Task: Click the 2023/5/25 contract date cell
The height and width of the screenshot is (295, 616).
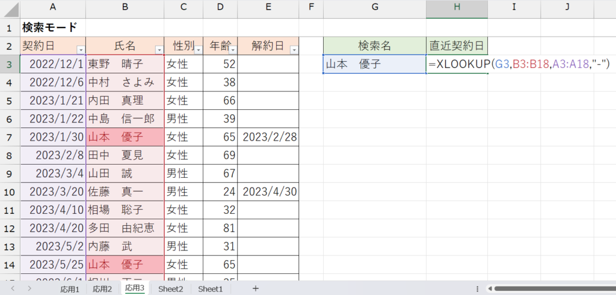Action: (53, 265)
